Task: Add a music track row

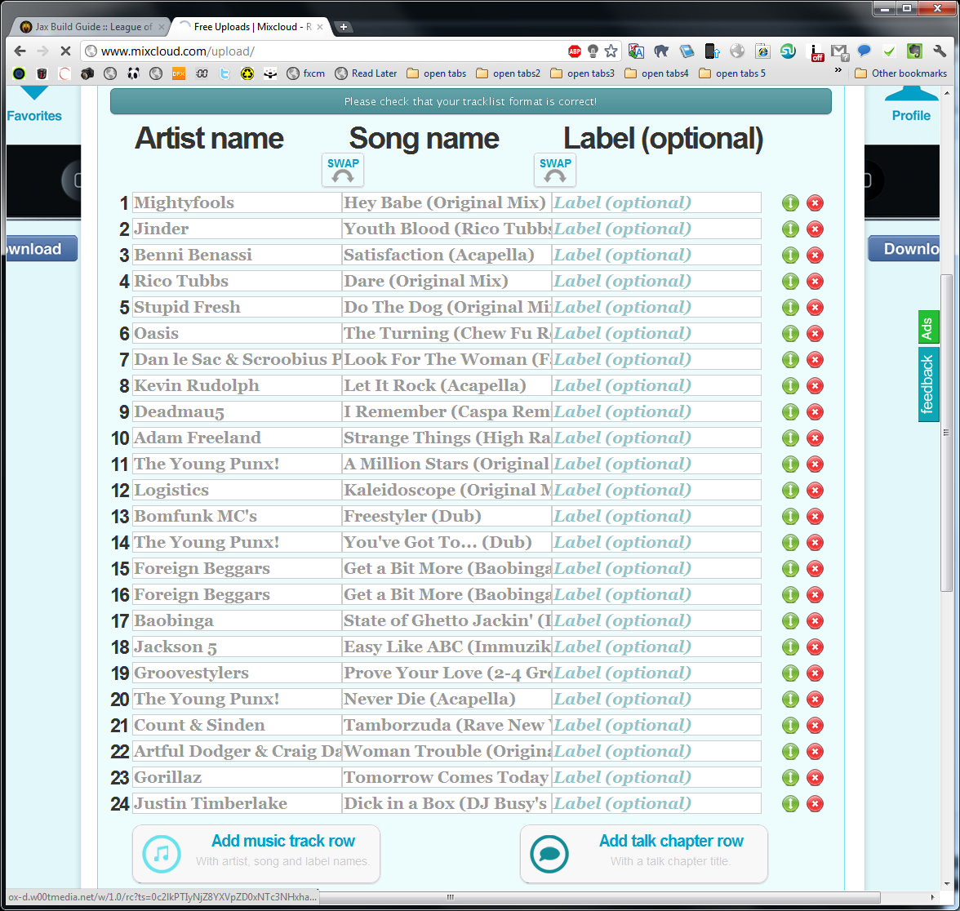Action: [x=256, y=854]
